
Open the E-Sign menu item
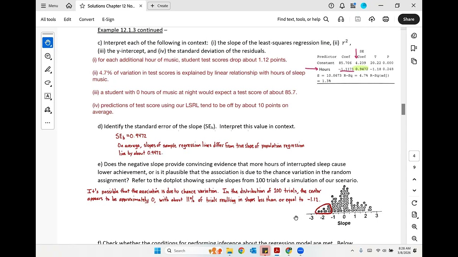[x=108, y=19]
